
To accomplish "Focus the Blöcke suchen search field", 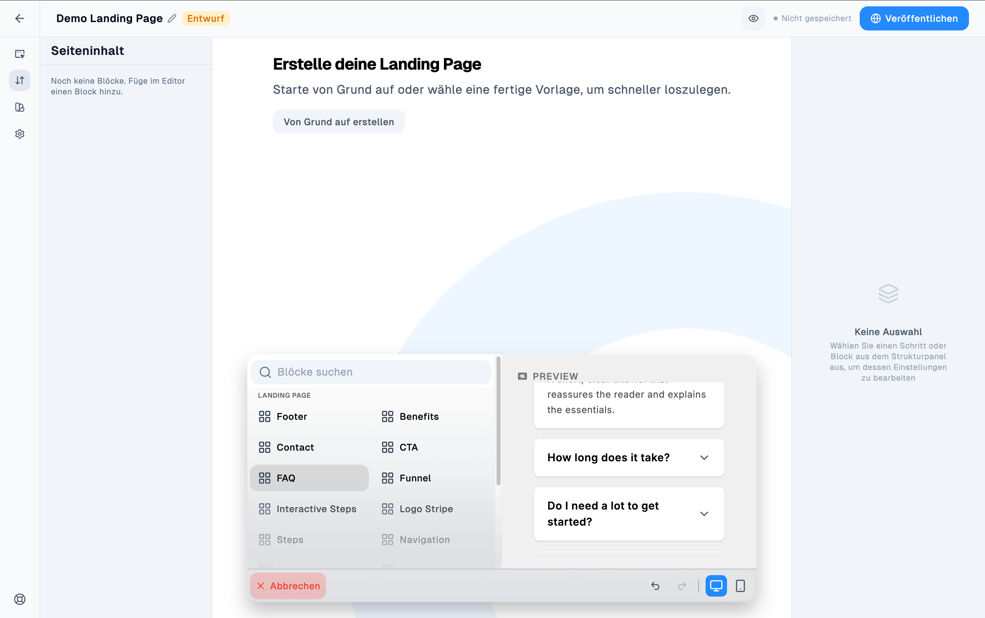I will click(371, 372).
